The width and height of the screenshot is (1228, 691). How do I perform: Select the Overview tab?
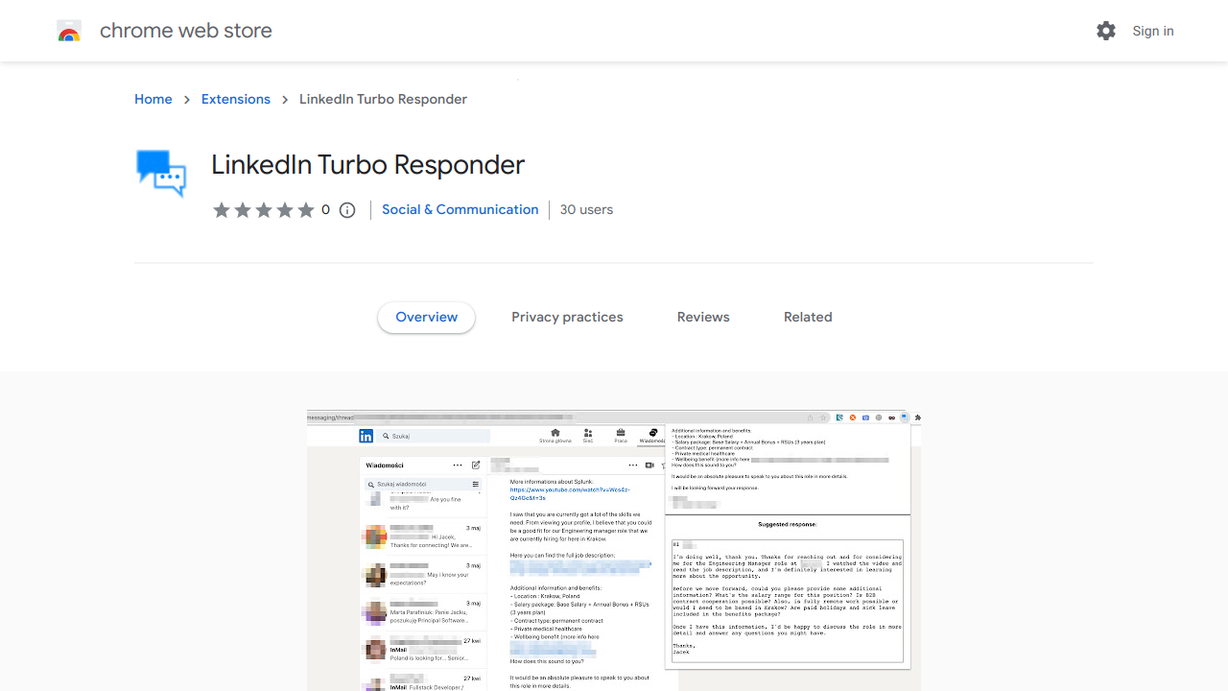pyautogui.click(x=427, y=317)
